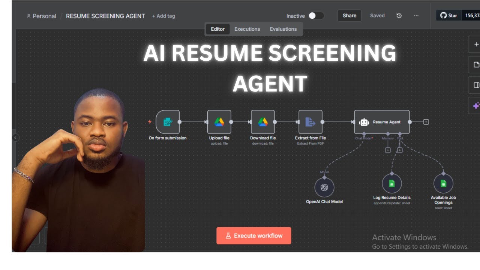480x270 pixels.
Task: Select the RESUME SCREENING AGENT workflow name
Action: point(105,16)
